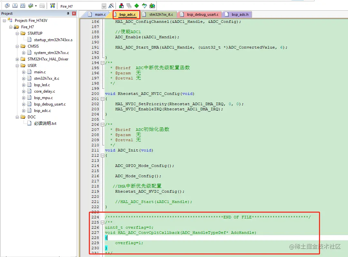Expand the STM32H7xx_HAL_Driver group

click(17, 59)
